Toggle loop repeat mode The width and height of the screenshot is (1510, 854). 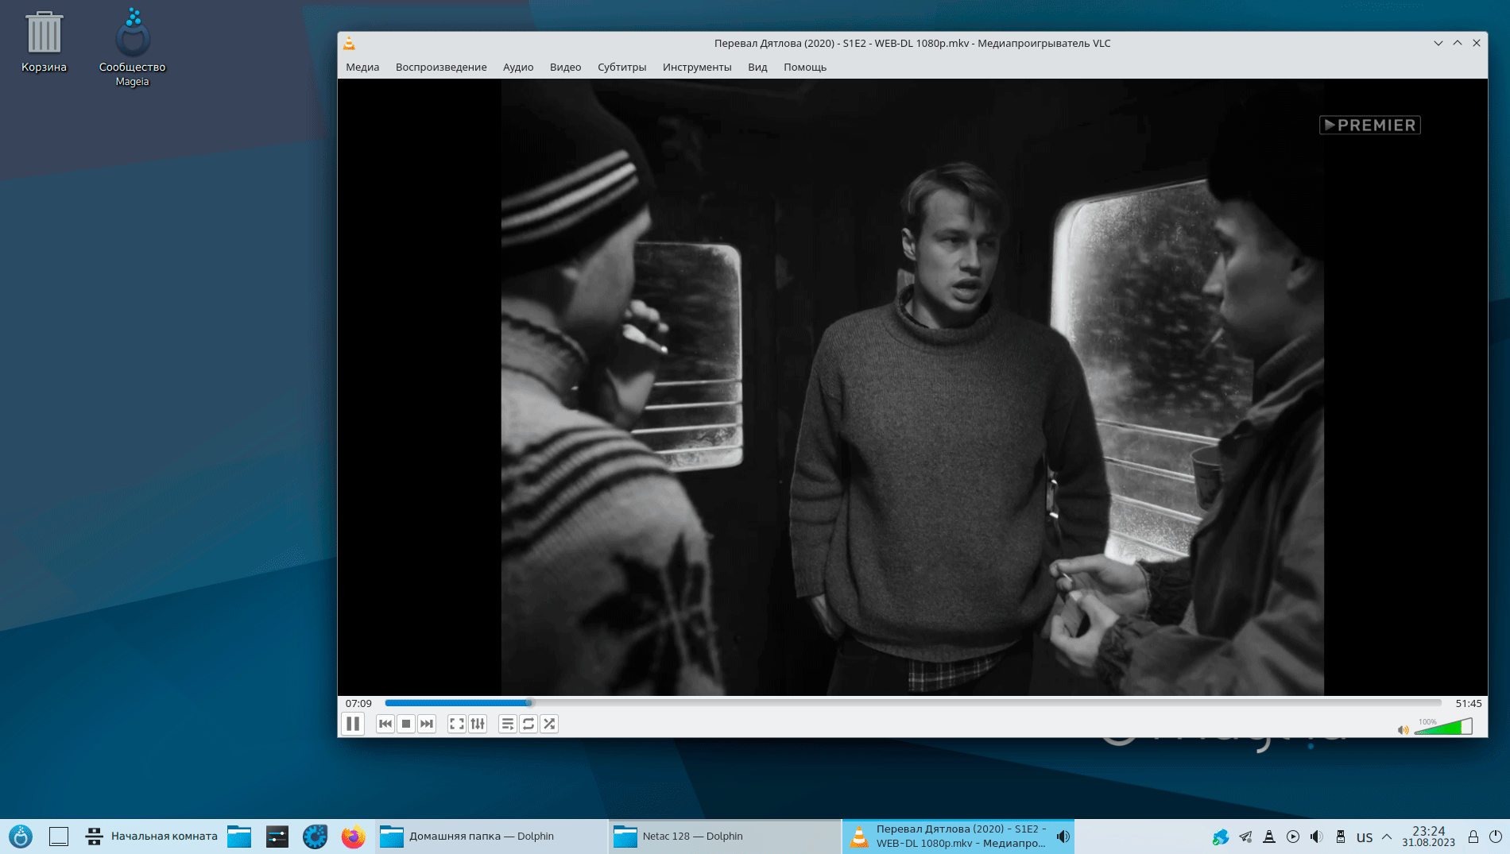pyautogui.click(x=528, y=724)
